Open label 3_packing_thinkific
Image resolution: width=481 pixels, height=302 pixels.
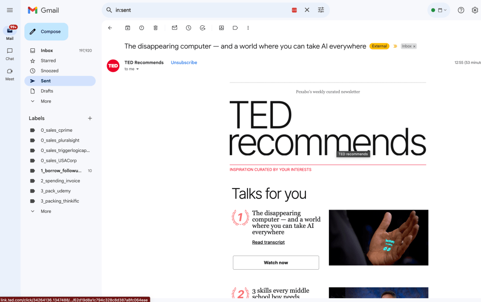[x=60, y=201]
